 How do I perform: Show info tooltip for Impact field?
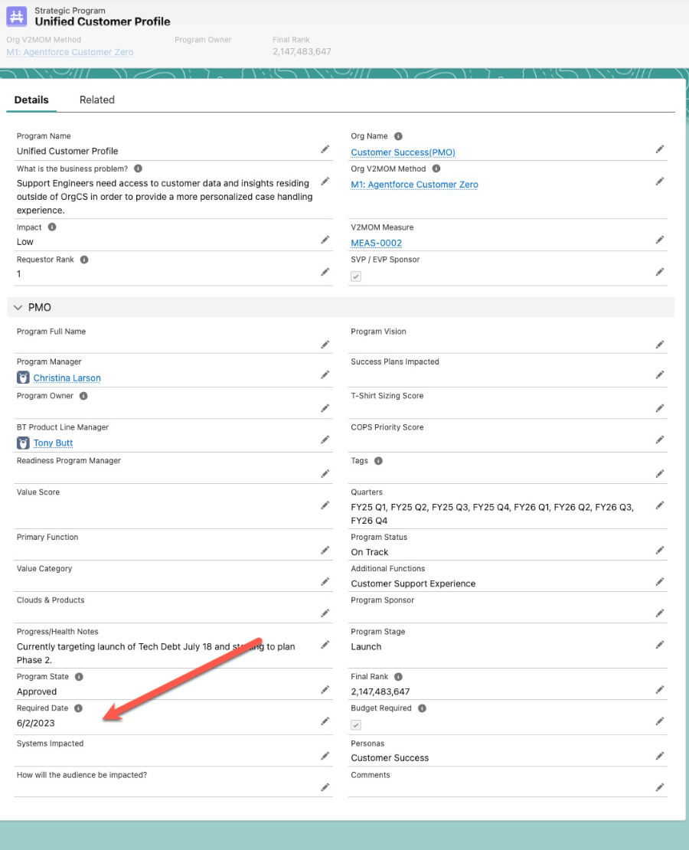point(52,227)
